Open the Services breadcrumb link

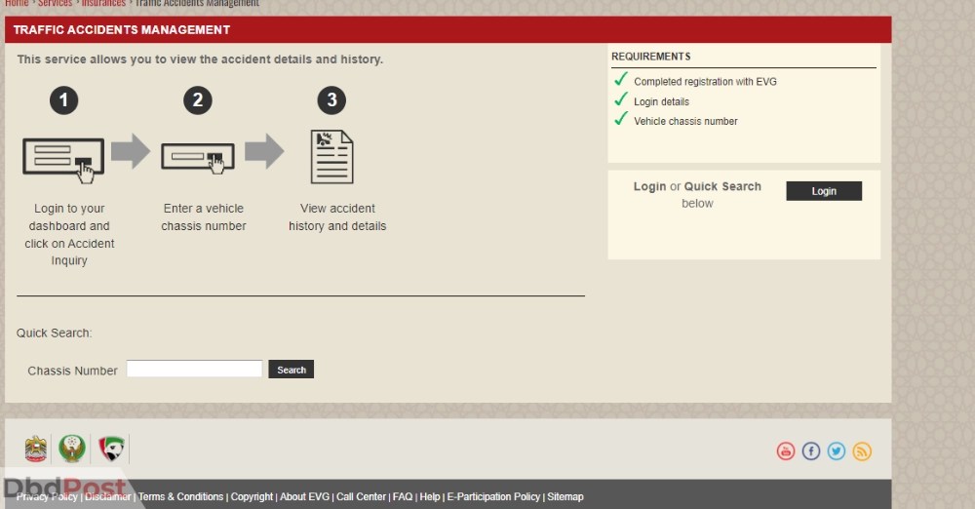tap(55, 3)
